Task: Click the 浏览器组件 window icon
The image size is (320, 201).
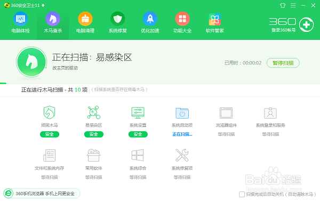Action: coord(226,113)
